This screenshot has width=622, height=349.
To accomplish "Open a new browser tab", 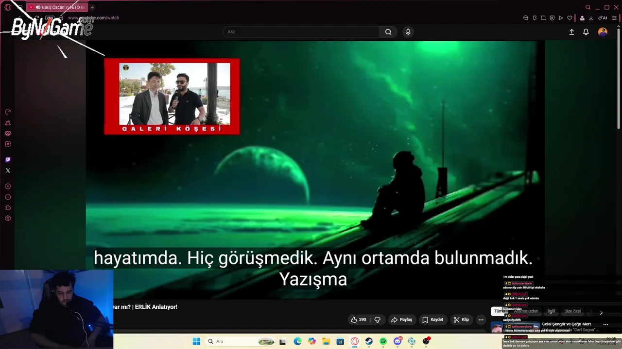I will coord(92,7).
